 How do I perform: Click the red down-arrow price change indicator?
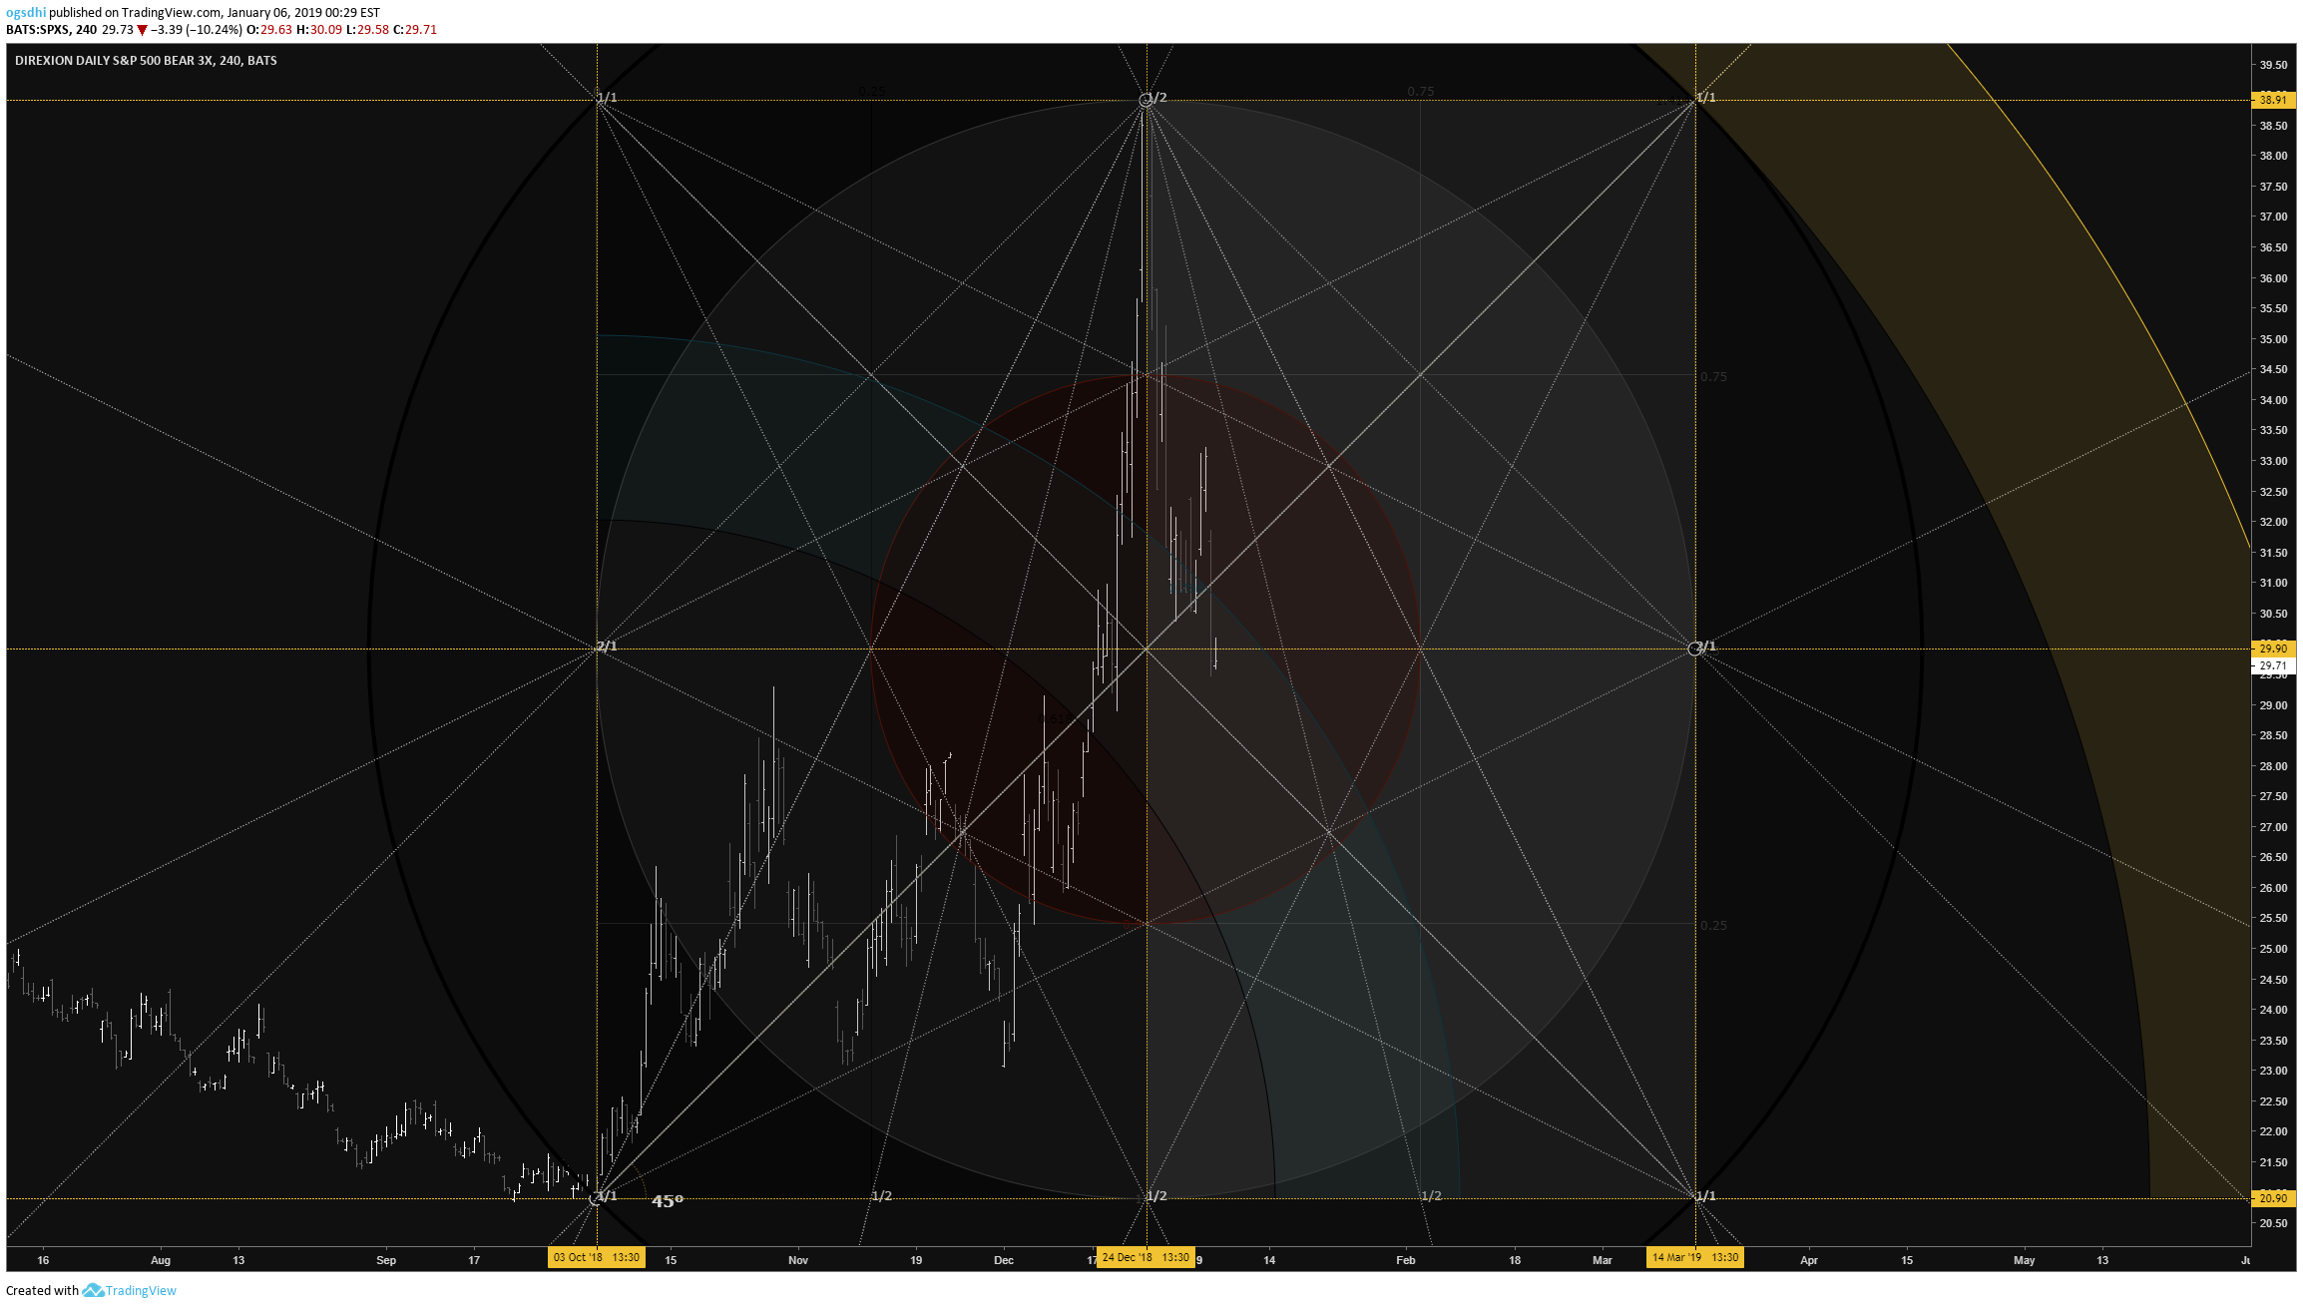click(x=142, y=30)
